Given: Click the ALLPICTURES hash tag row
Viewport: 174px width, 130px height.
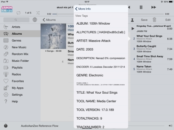Looking at the screenshot, I should (101, 32).
